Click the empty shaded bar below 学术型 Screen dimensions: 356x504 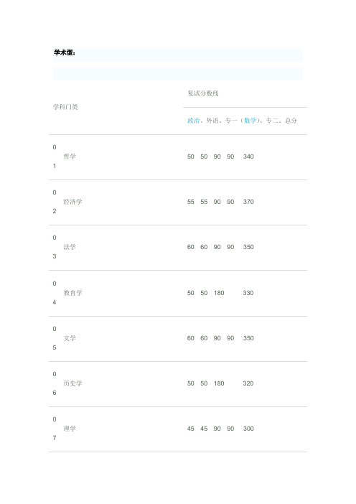point(178,74)
